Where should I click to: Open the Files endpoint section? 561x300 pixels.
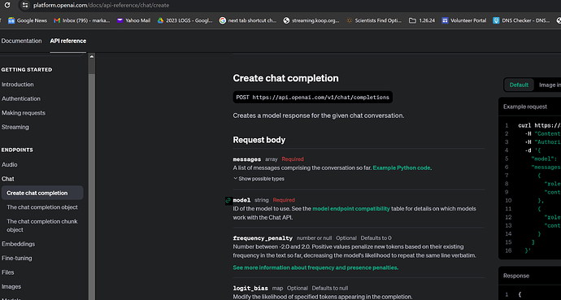tap(8, 272)
